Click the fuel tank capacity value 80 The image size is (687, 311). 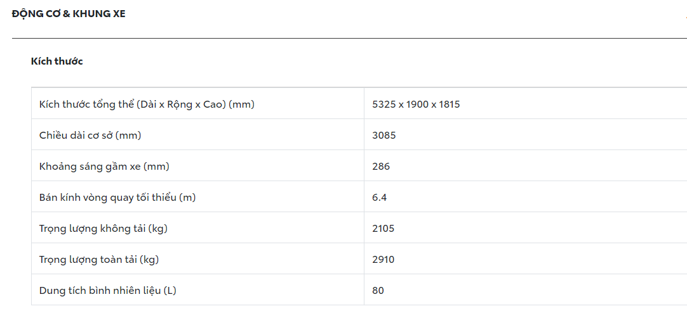click(378, 291)
